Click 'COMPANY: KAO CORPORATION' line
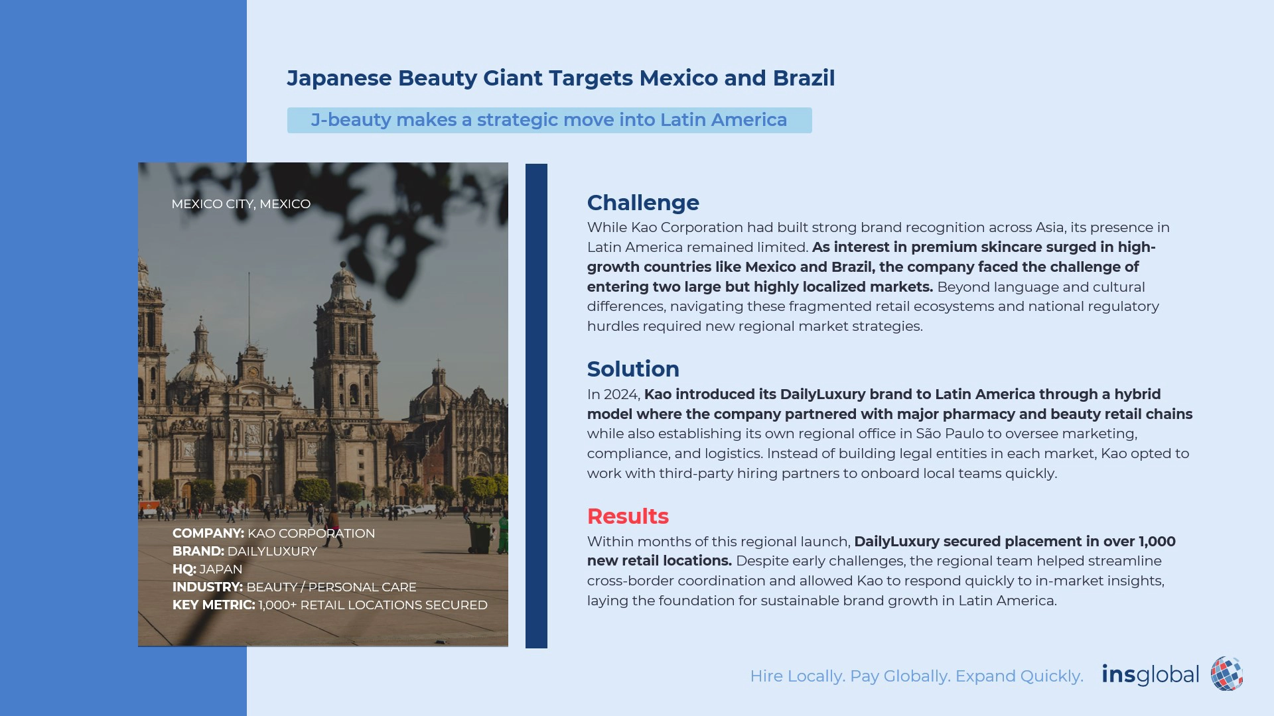 [x=273, y=534]
